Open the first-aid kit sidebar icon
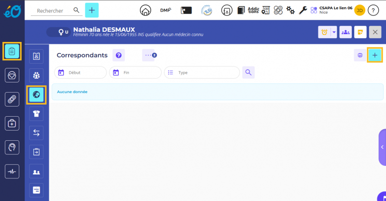386x201 pixels. coord(12,123)
